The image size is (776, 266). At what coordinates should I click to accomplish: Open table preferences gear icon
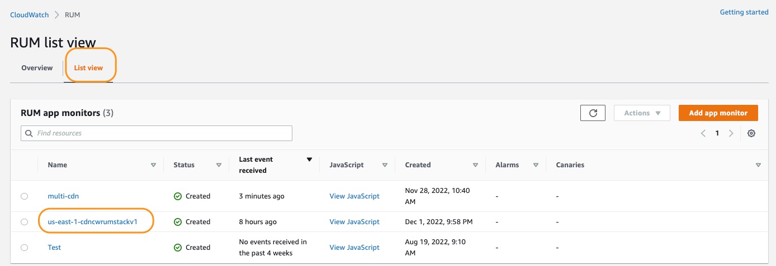pyautogui.click(x=751, y=133)
